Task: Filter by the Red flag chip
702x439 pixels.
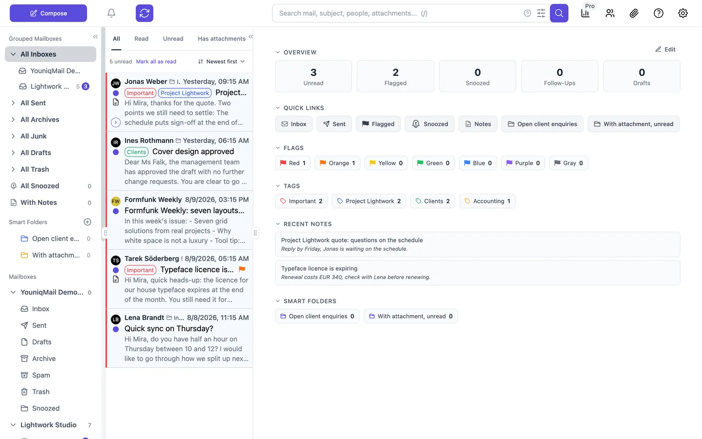Action: [x=293, y=163]
